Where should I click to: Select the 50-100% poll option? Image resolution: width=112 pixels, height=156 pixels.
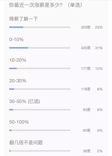pyautogui.click(x=19, y=122)
